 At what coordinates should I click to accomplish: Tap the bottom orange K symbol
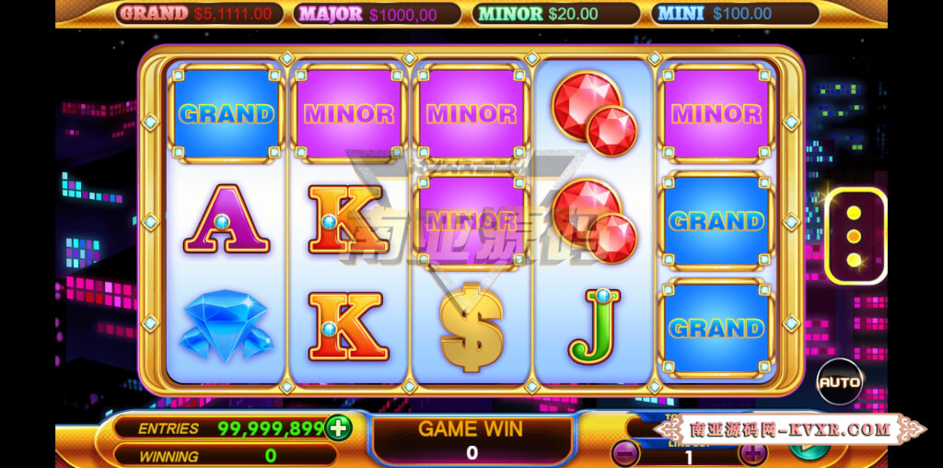pos(348,327)
